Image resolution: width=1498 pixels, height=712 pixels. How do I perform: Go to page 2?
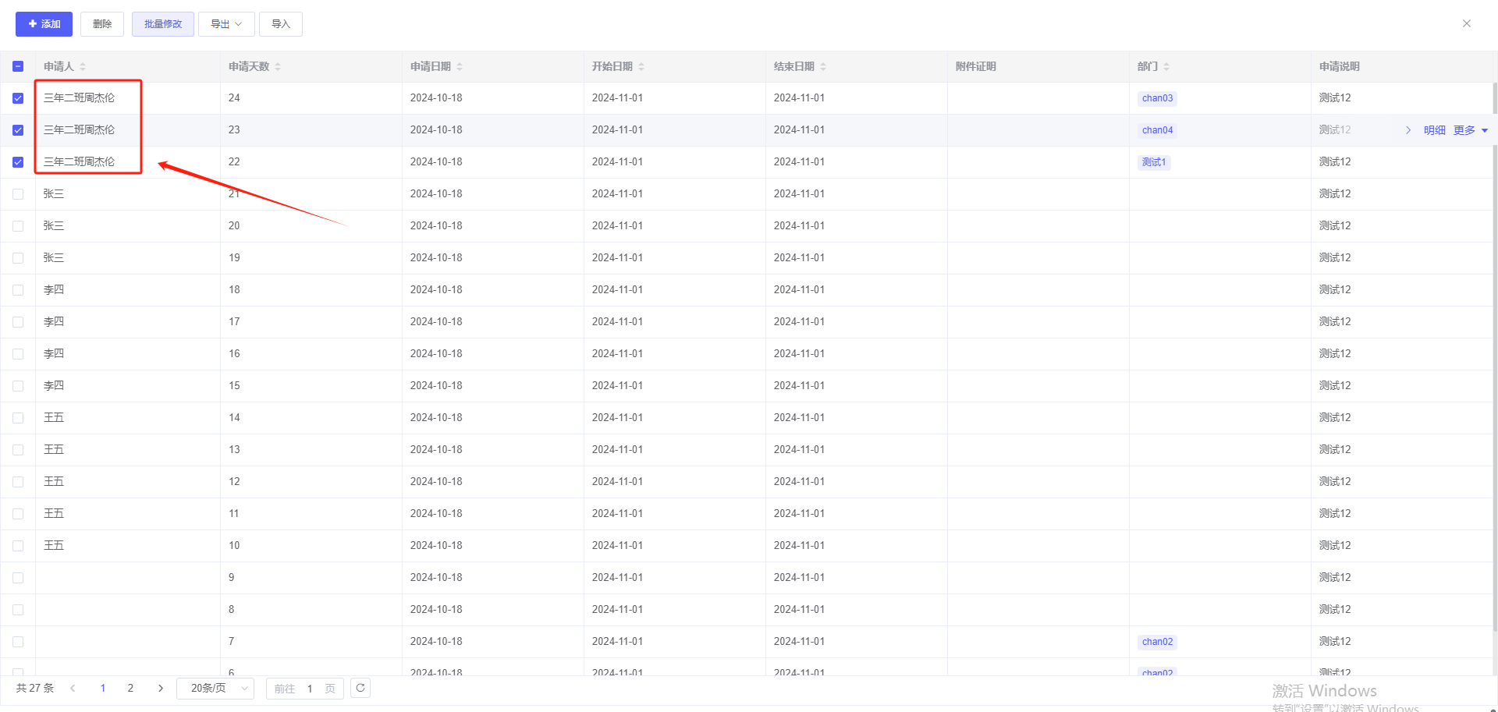coord(130,688)
